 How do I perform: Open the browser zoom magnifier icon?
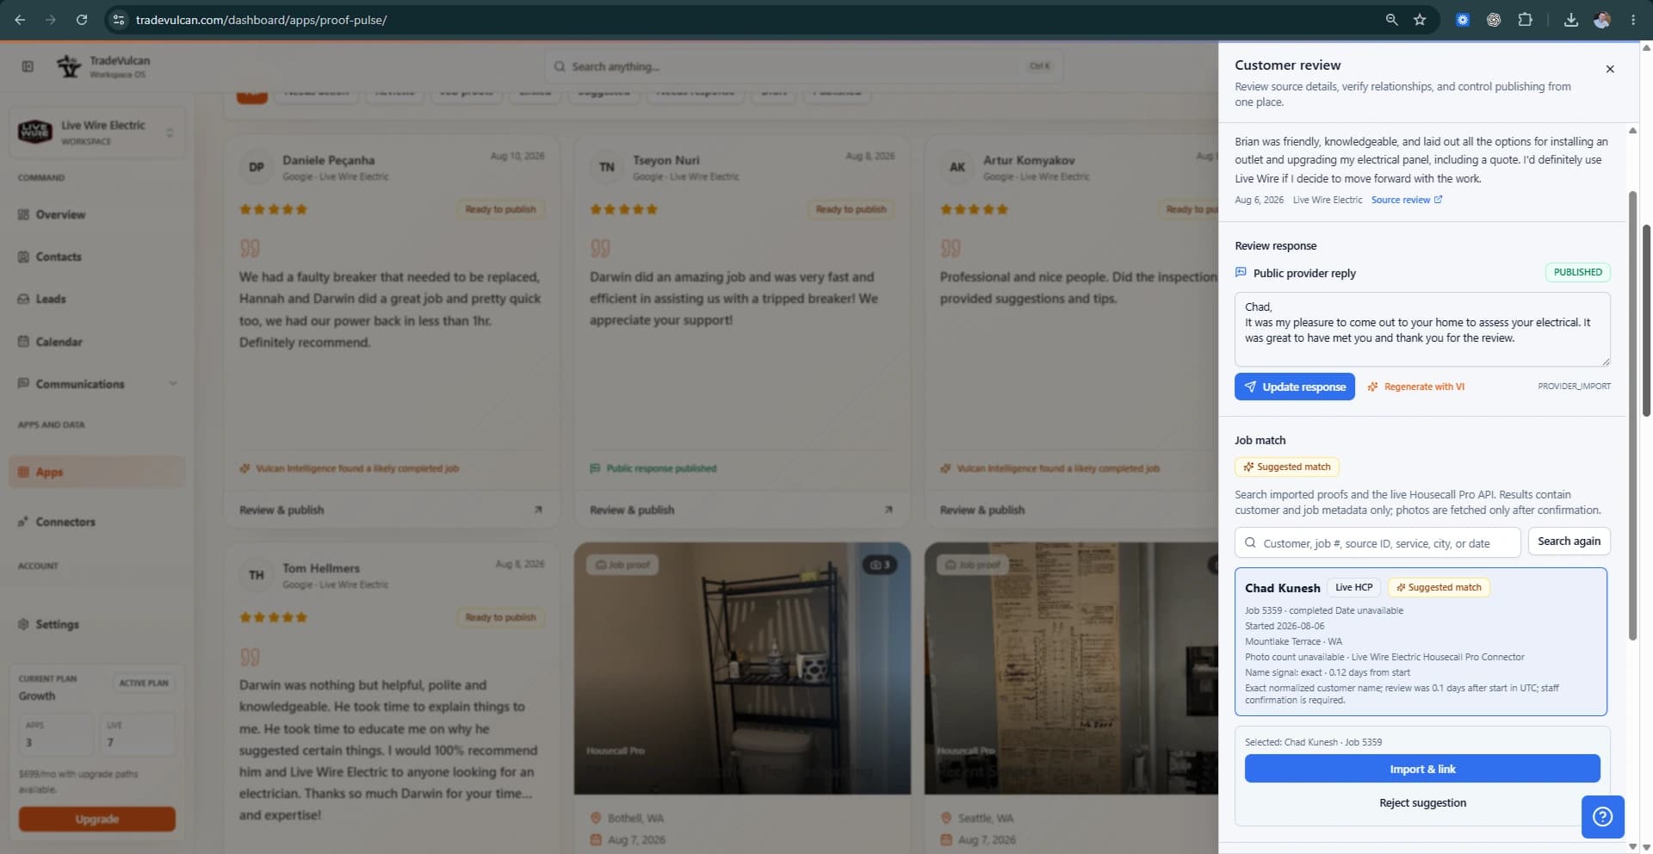(x=1391, y=20)
